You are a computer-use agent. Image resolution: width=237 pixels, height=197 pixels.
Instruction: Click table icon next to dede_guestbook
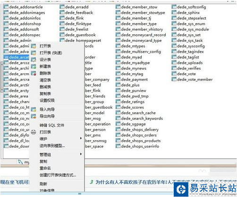click(62, 35)
